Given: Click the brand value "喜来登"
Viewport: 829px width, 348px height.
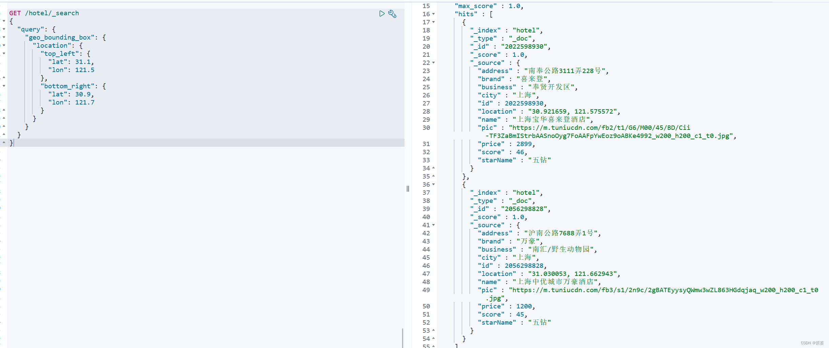Looking at the screenshot, I should coord(532,79).
